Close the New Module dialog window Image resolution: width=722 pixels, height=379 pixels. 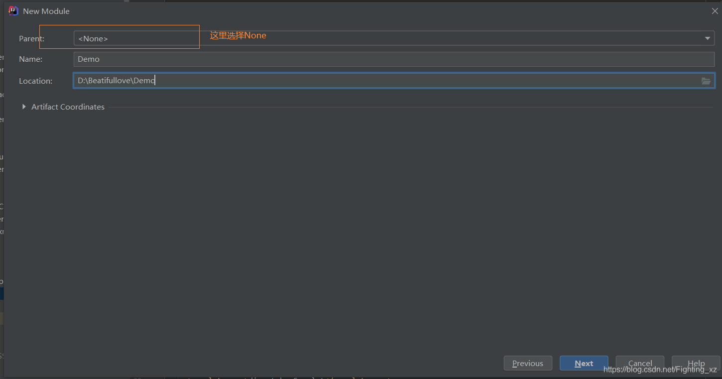click(x=715, y=11)
